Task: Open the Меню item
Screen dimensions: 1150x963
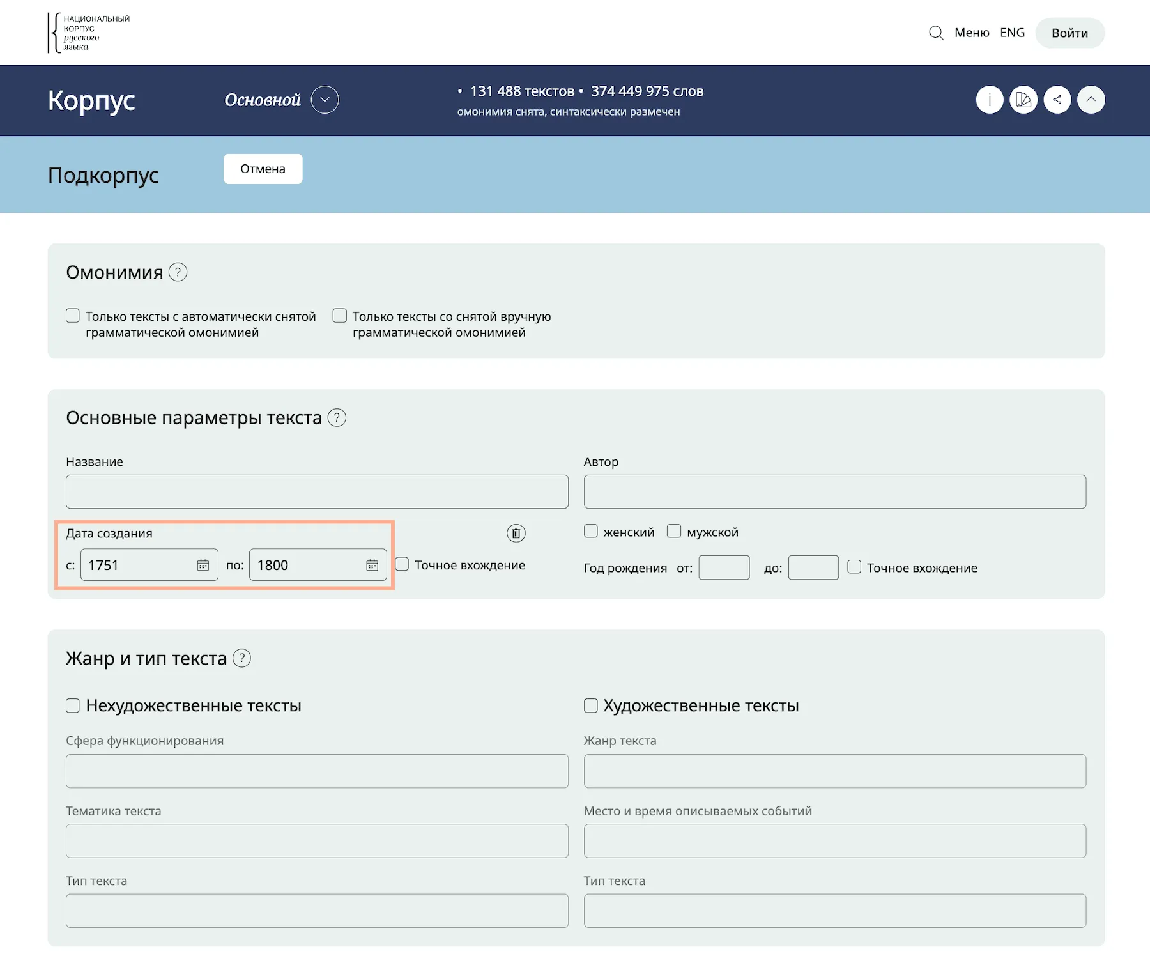Action: click(x=972, y=33)
